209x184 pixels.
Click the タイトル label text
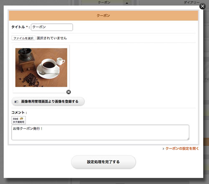pos(18,27)
